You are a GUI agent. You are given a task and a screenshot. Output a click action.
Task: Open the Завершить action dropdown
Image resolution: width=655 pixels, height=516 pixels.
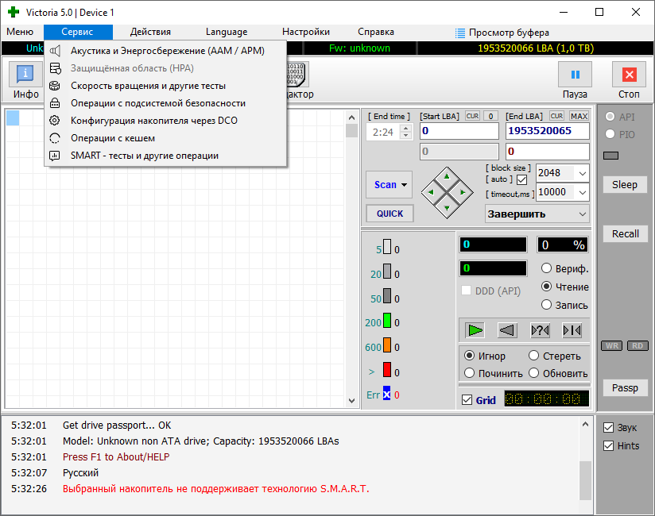pyautogui.click(x=583, y=214)
